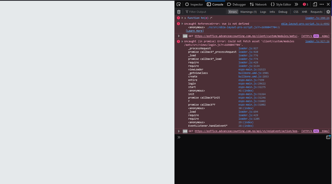Expand the 'Vue is not defined' error
Viewport: 332px width, 184px height.
182,24
